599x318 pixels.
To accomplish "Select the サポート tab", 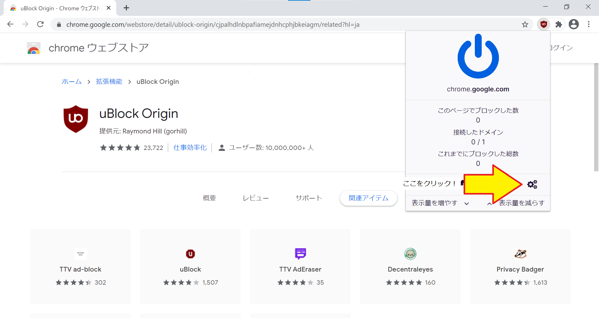I will (309, 198).
